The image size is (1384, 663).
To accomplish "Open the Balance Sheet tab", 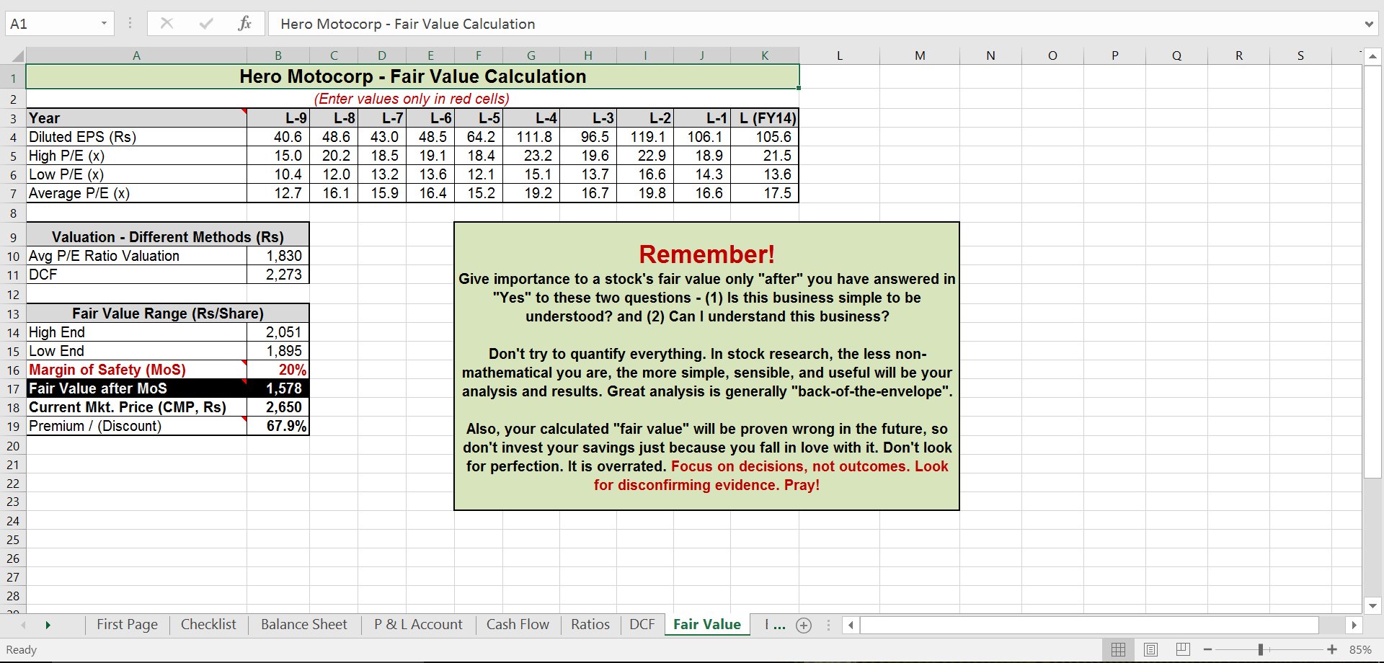I will (x=304, y=625).
